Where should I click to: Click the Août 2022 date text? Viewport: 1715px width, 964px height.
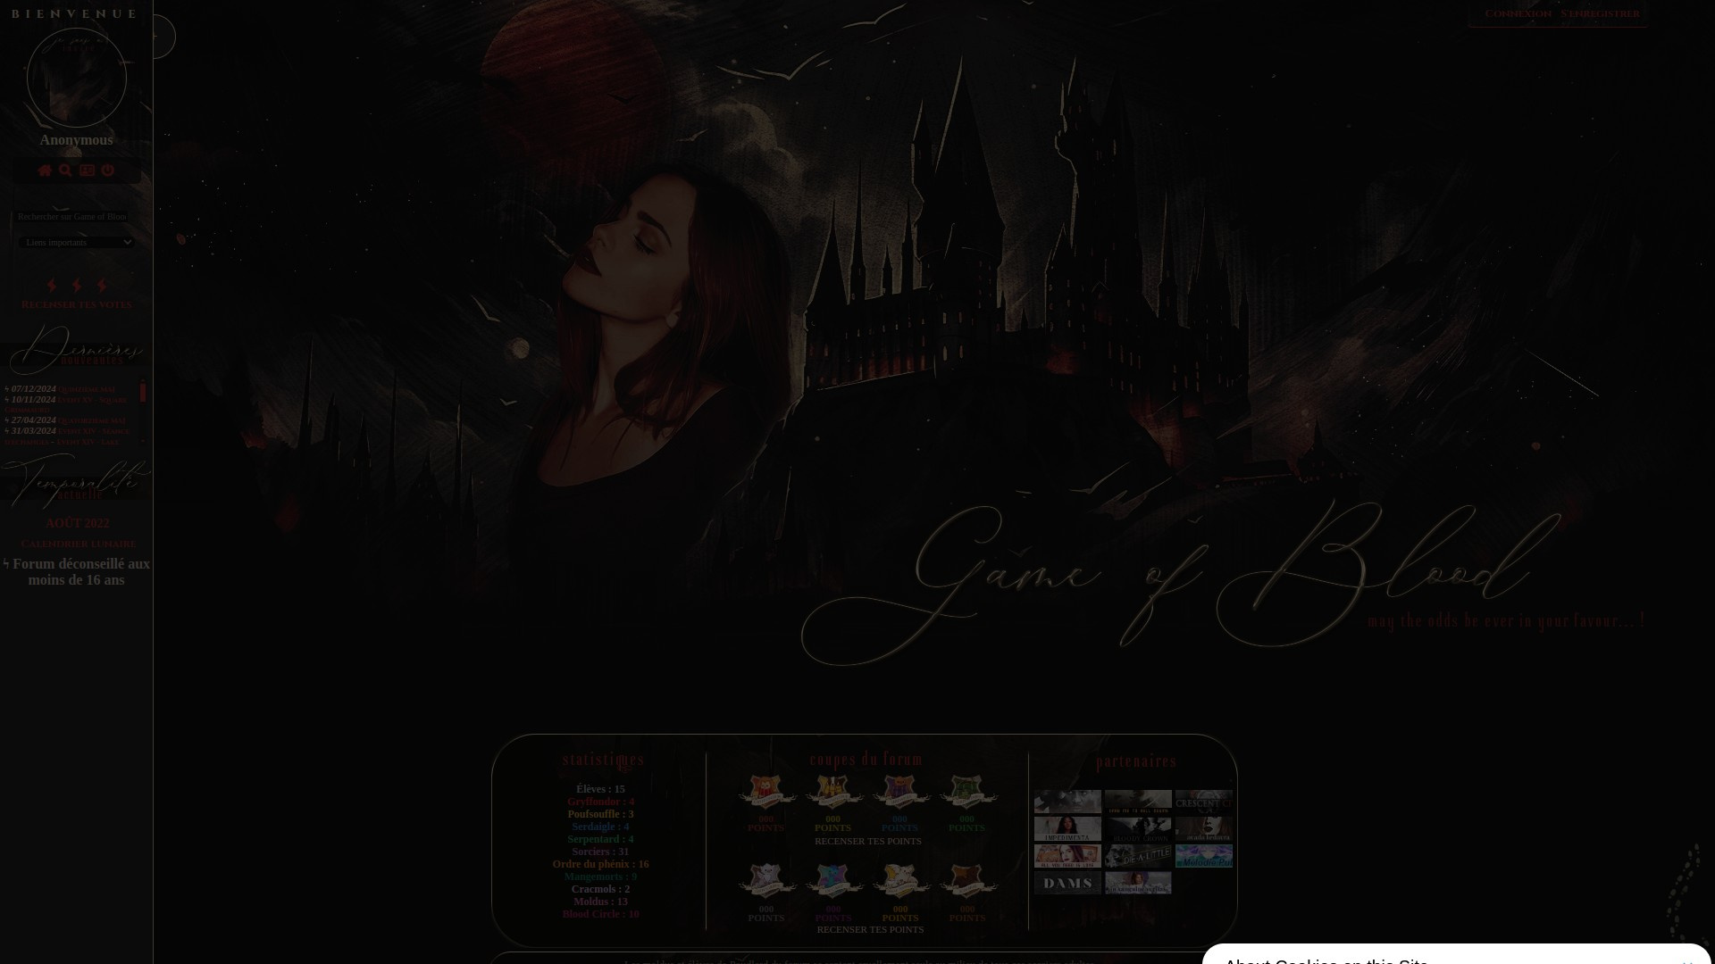[x=78, y=523]
